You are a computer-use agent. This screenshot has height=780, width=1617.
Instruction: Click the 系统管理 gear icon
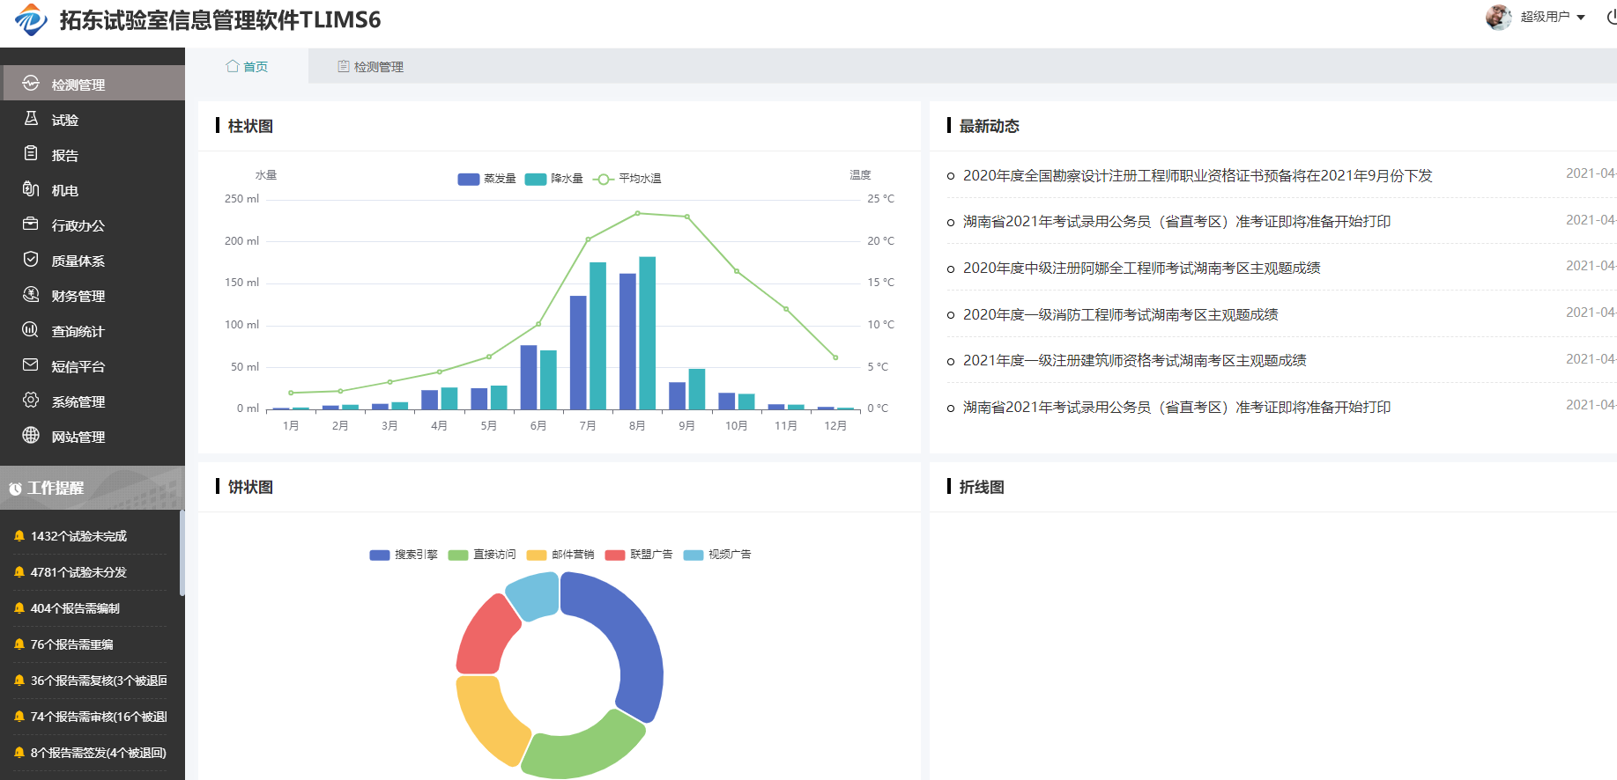tap(31, 401)
